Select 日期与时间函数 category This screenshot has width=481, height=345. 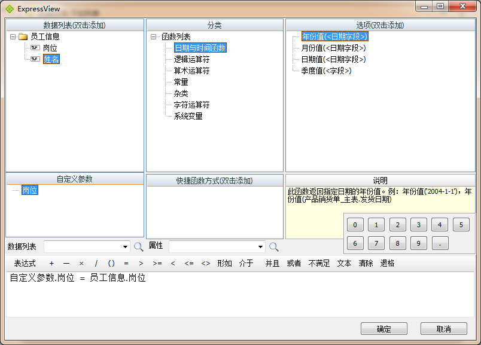pyautogui.click(x=200, y=48)
